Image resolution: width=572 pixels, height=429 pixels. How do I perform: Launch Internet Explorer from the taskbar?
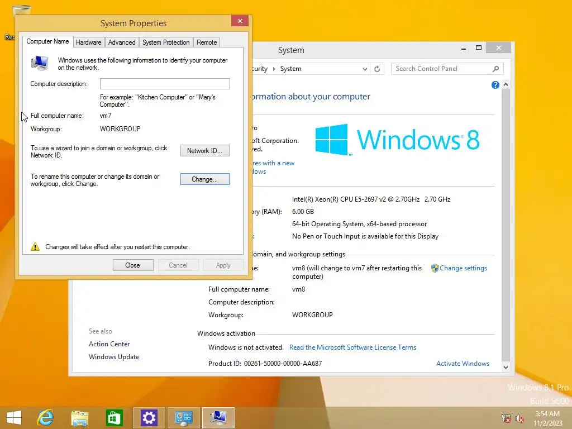click(x=46, y=418)
